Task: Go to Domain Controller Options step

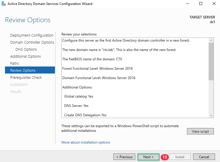Action: point(32,42)
